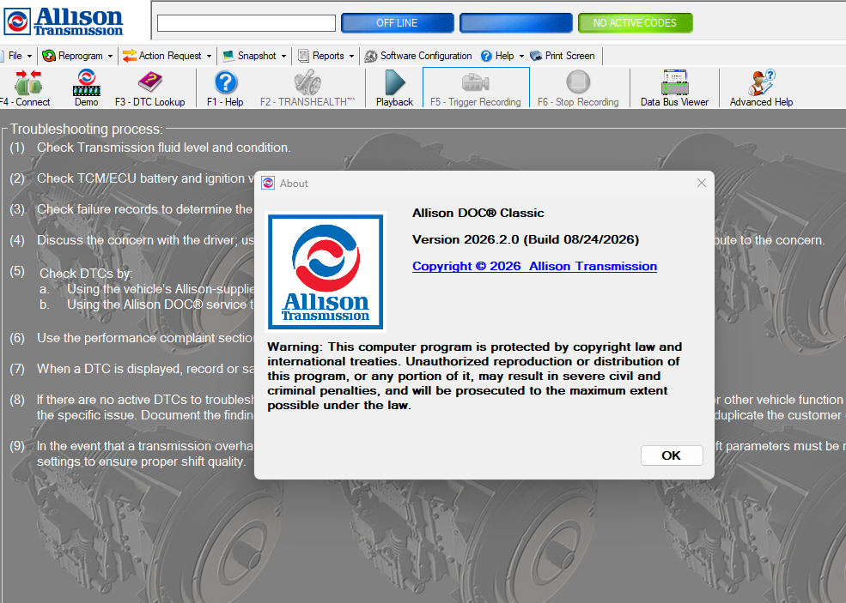Start Playback with the play arrow icon
This screenshot has width=846, height=603.
(395, 82)
